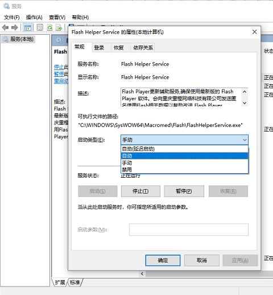Switch to the 登录 tab
273x295 pixels.
point(99,48)
